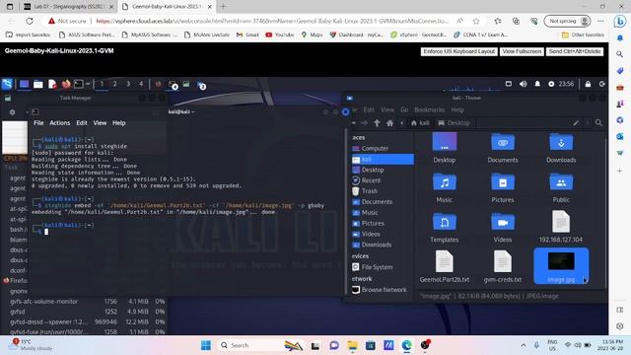Screen dimensions: 631x355
Task: Open new browser tab
Action: tap(223, 7)
